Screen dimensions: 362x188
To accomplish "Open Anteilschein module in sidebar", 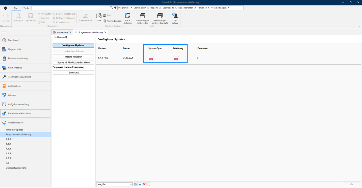I will [25, 86].
